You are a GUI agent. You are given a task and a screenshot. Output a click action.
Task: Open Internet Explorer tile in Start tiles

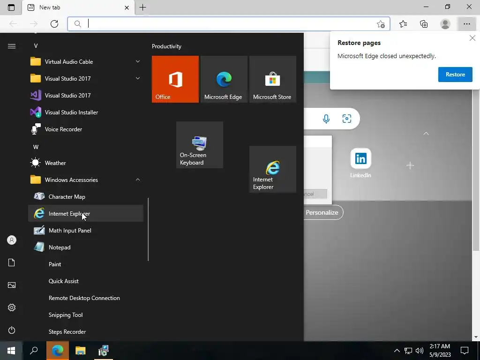[273, 169]
